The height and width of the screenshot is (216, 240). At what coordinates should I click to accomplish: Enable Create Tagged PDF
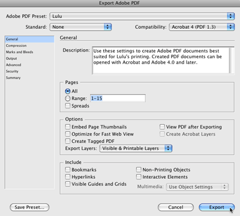[x=68, y=141]
